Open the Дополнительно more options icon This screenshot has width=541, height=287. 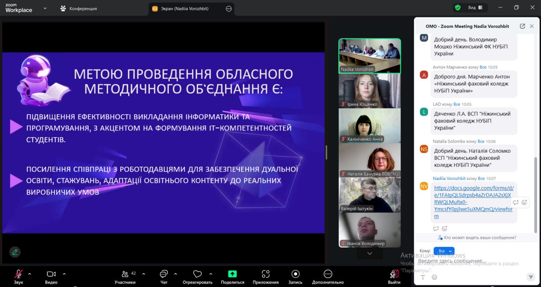(328, 274)
